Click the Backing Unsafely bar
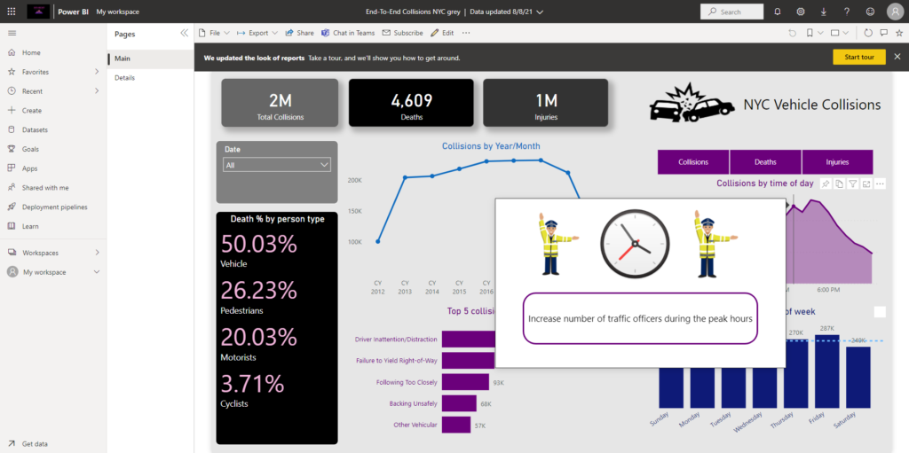909x453 pixels. [x=459, y=403]
